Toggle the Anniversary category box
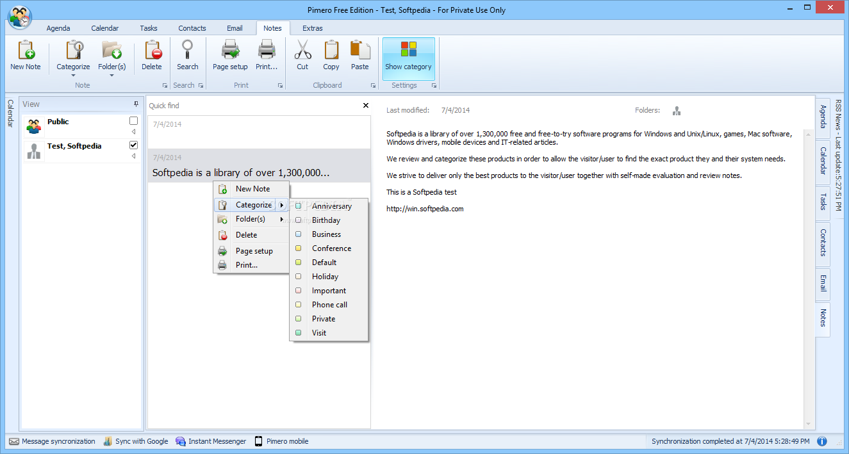Viewport: 849px width, 454px height. pos(298,206)
